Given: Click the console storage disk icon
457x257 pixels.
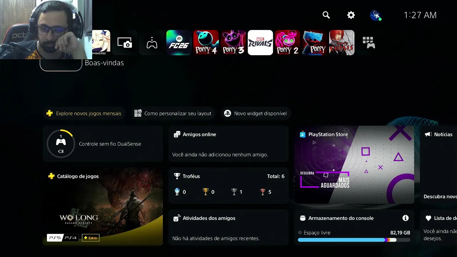Looking at the screenshot, I should coord(303,218).
